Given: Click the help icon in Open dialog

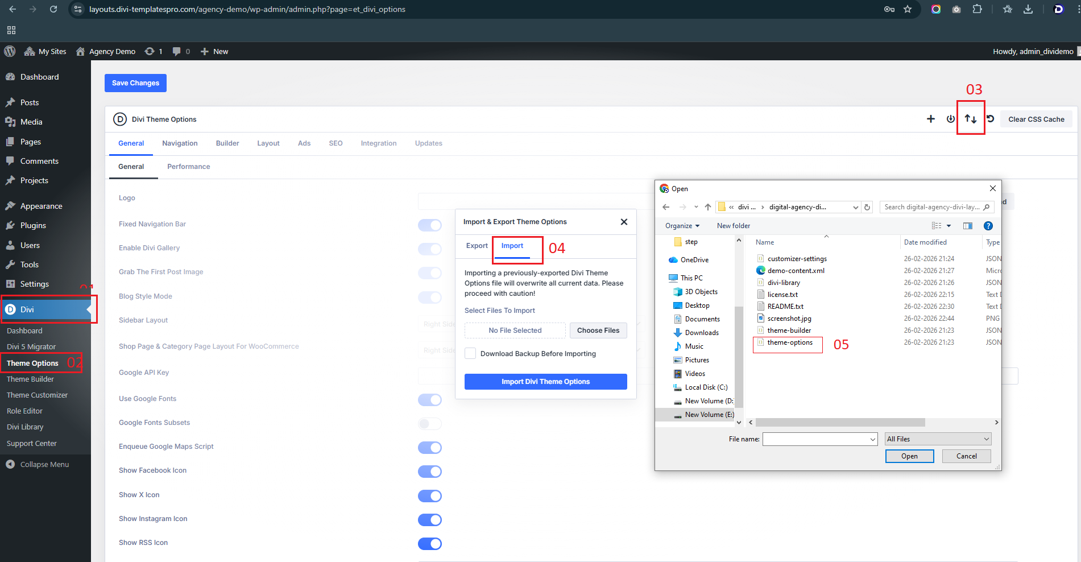Looking at the screenshot, I should [x=988, y=226].
